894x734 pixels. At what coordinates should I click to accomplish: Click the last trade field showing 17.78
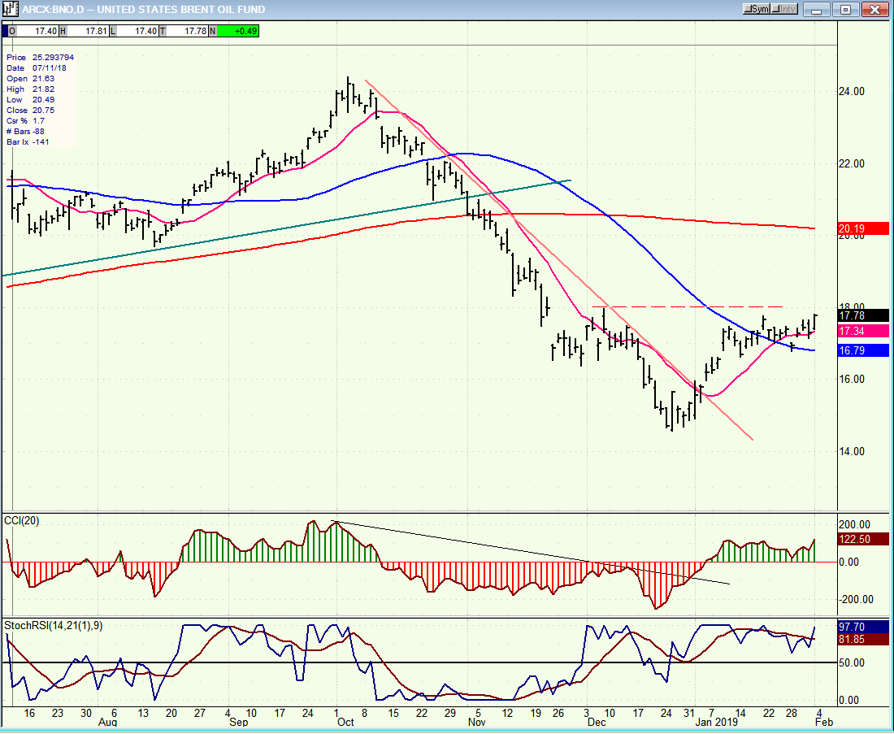(188, 31)
